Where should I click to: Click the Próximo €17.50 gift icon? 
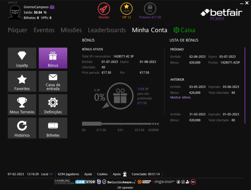point(150,9)
